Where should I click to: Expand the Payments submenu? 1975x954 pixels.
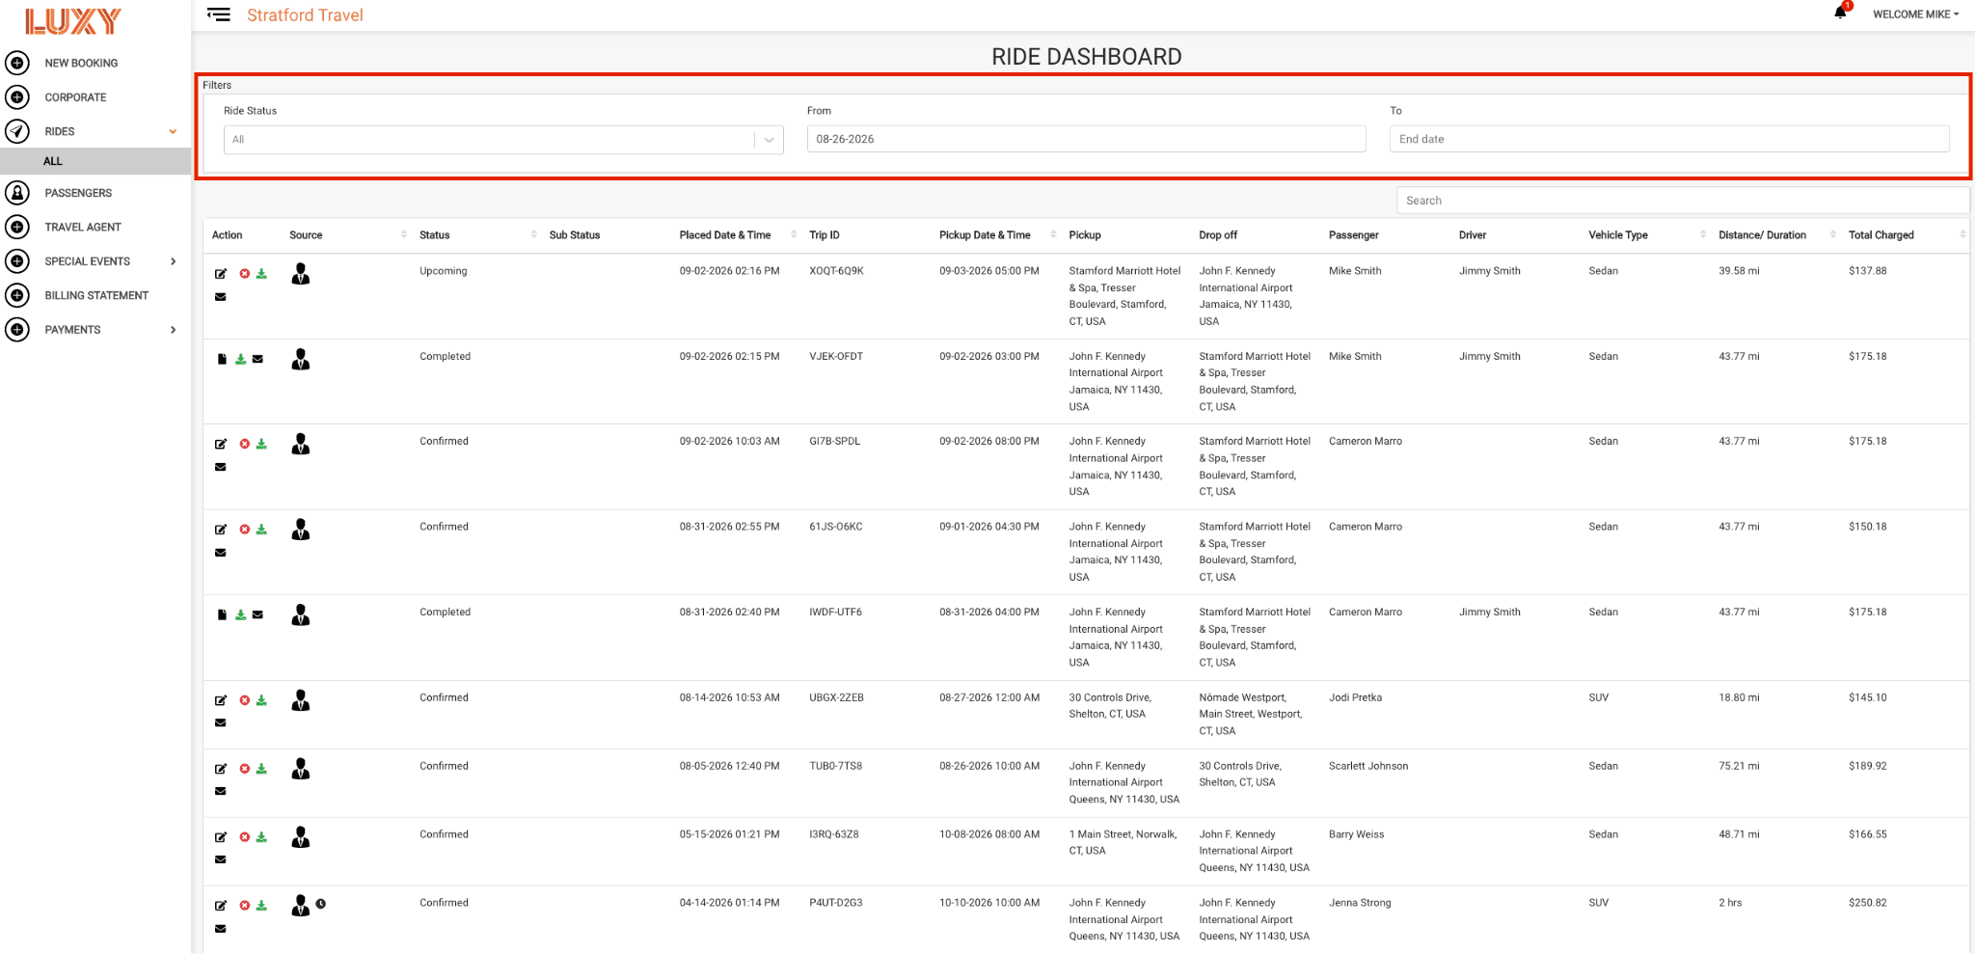[x=173, y=330]
